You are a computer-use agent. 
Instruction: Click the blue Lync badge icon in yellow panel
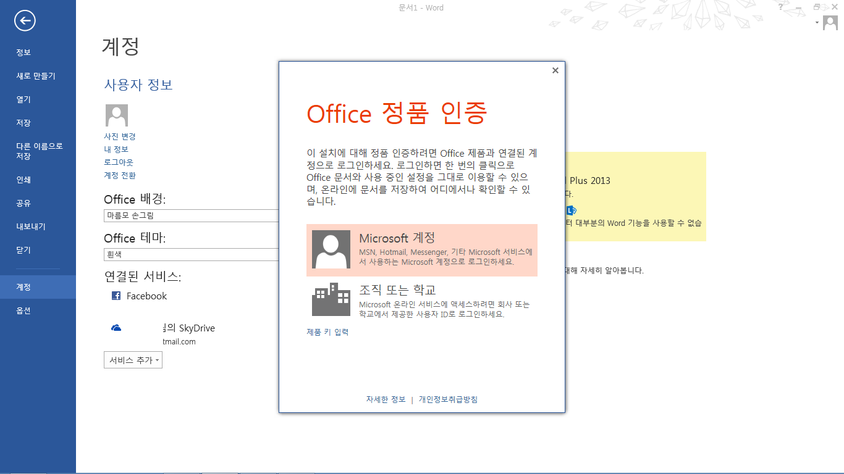571,210
